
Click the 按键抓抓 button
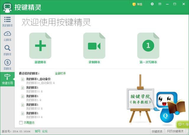(157, 131)
